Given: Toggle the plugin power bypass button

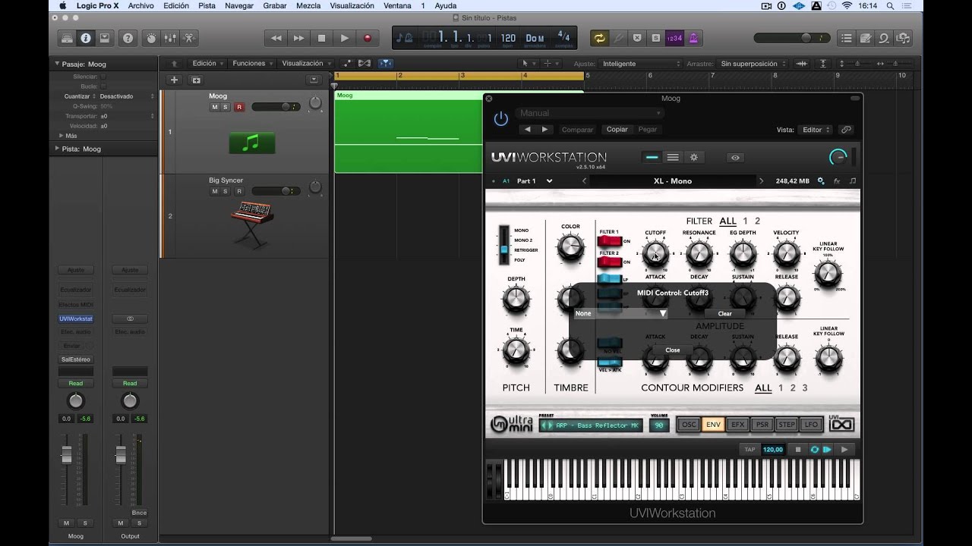Looking at the screenshot, I should point(500,118).
